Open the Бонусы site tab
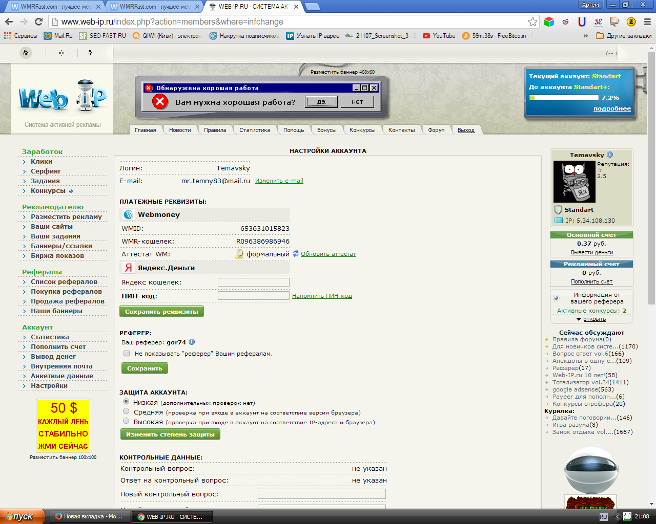This screenshot has height=524, width=656. (x=327, y=130)
